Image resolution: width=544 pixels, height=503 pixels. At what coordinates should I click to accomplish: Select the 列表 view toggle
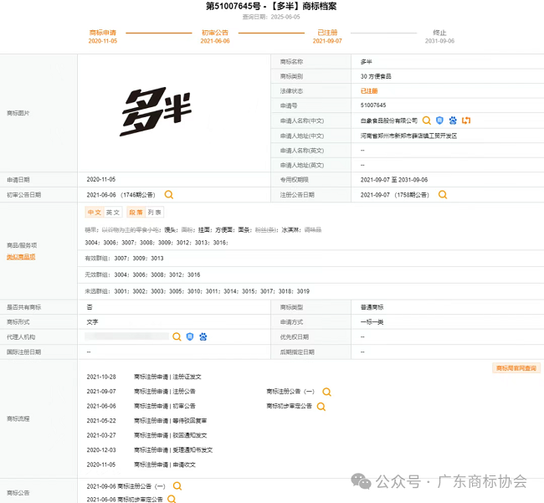[x=155, y=213]
